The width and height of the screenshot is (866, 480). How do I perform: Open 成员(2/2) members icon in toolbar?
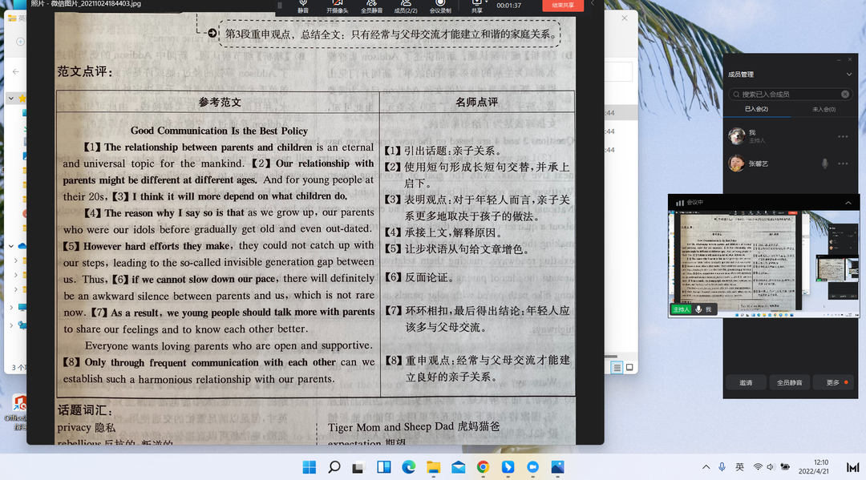[x=406, y=5]
